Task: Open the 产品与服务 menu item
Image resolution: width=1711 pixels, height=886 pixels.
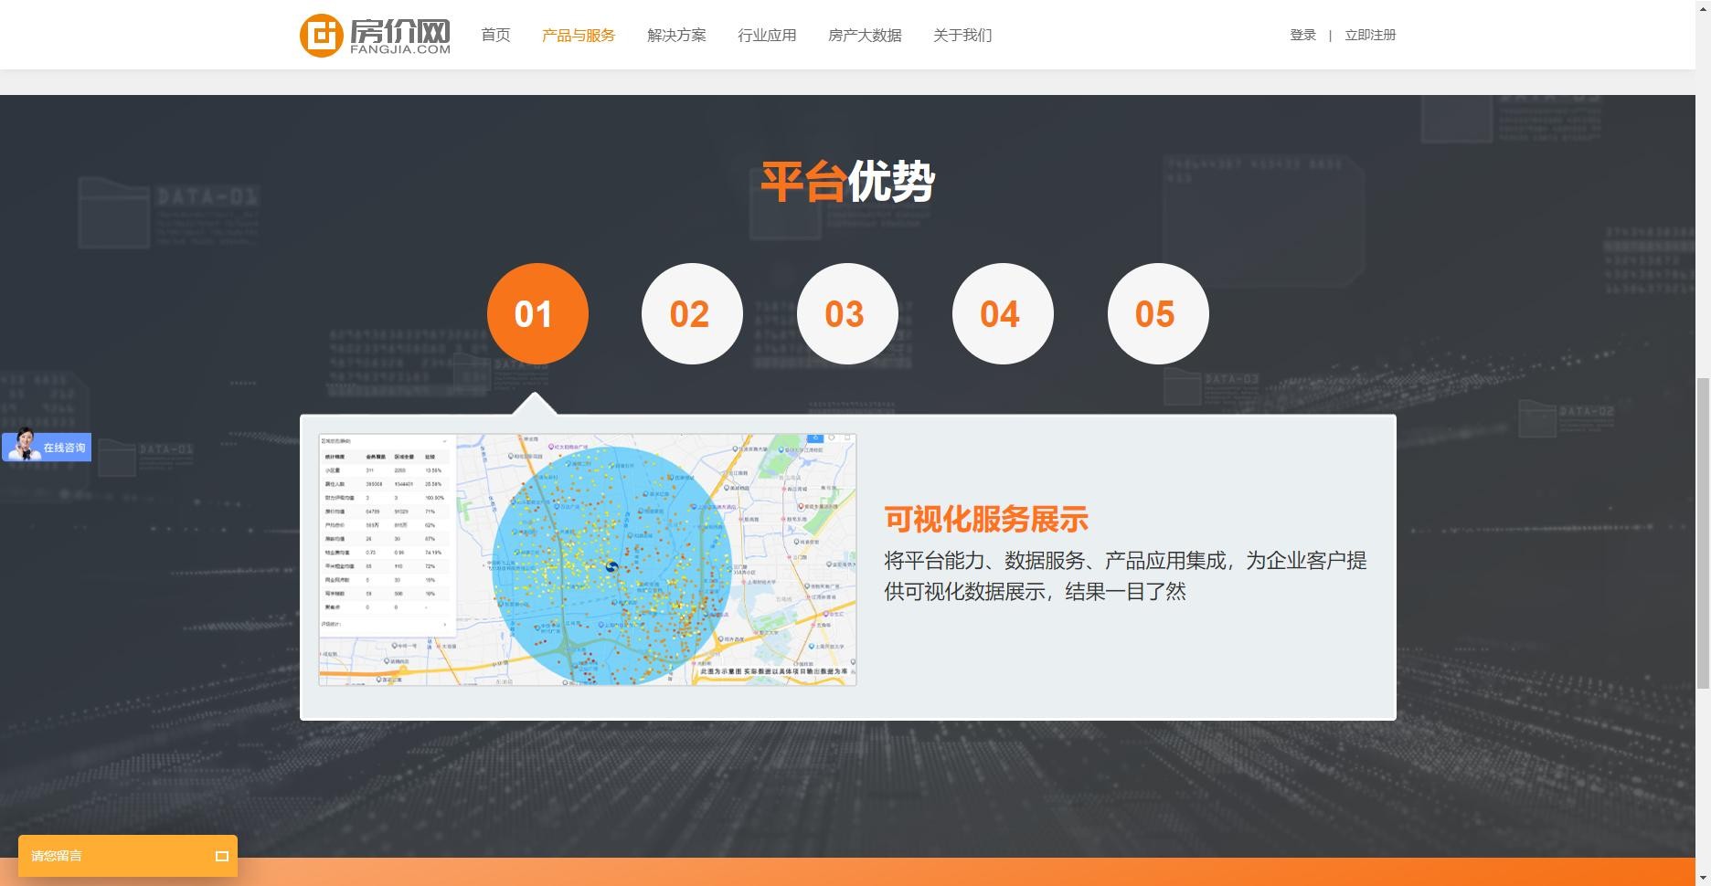Action: [578, 35]
